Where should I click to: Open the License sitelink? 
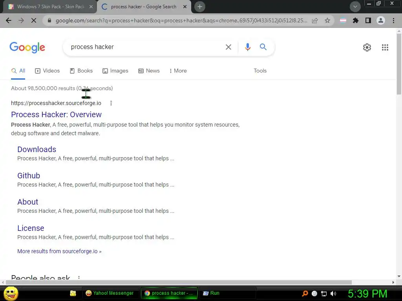pyautogui.click(x=31, y=228)
